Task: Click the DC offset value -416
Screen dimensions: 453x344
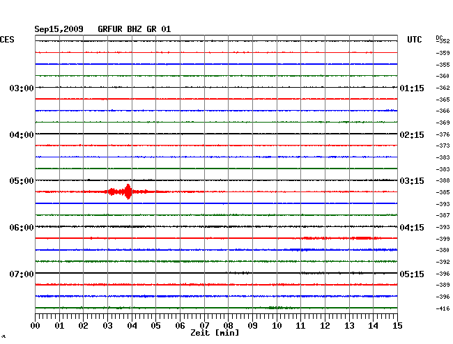Action: click(x=443, y=308)
